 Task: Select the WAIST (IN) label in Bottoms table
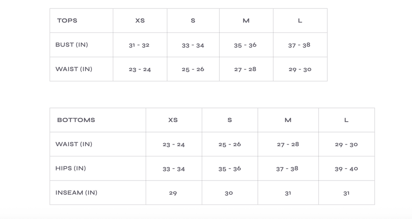[x=74, y=144]
